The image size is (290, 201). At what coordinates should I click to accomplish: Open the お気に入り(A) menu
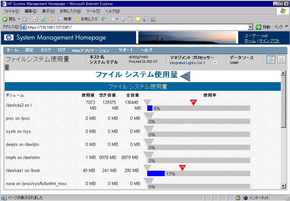70,11
